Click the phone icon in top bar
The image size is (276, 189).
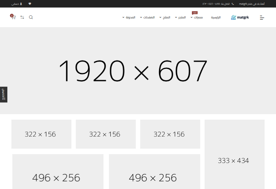[233, 4]
